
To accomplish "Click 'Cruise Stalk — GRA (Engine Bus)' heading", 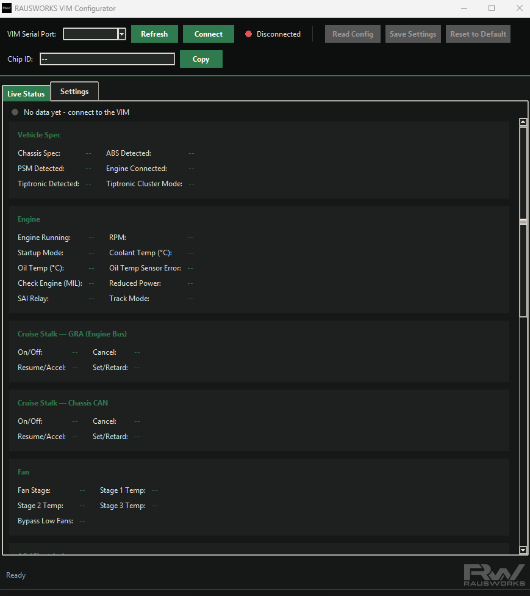I will [72, 334].
